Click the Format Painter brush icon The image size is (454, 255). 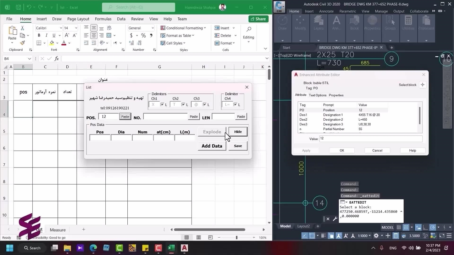22,43
